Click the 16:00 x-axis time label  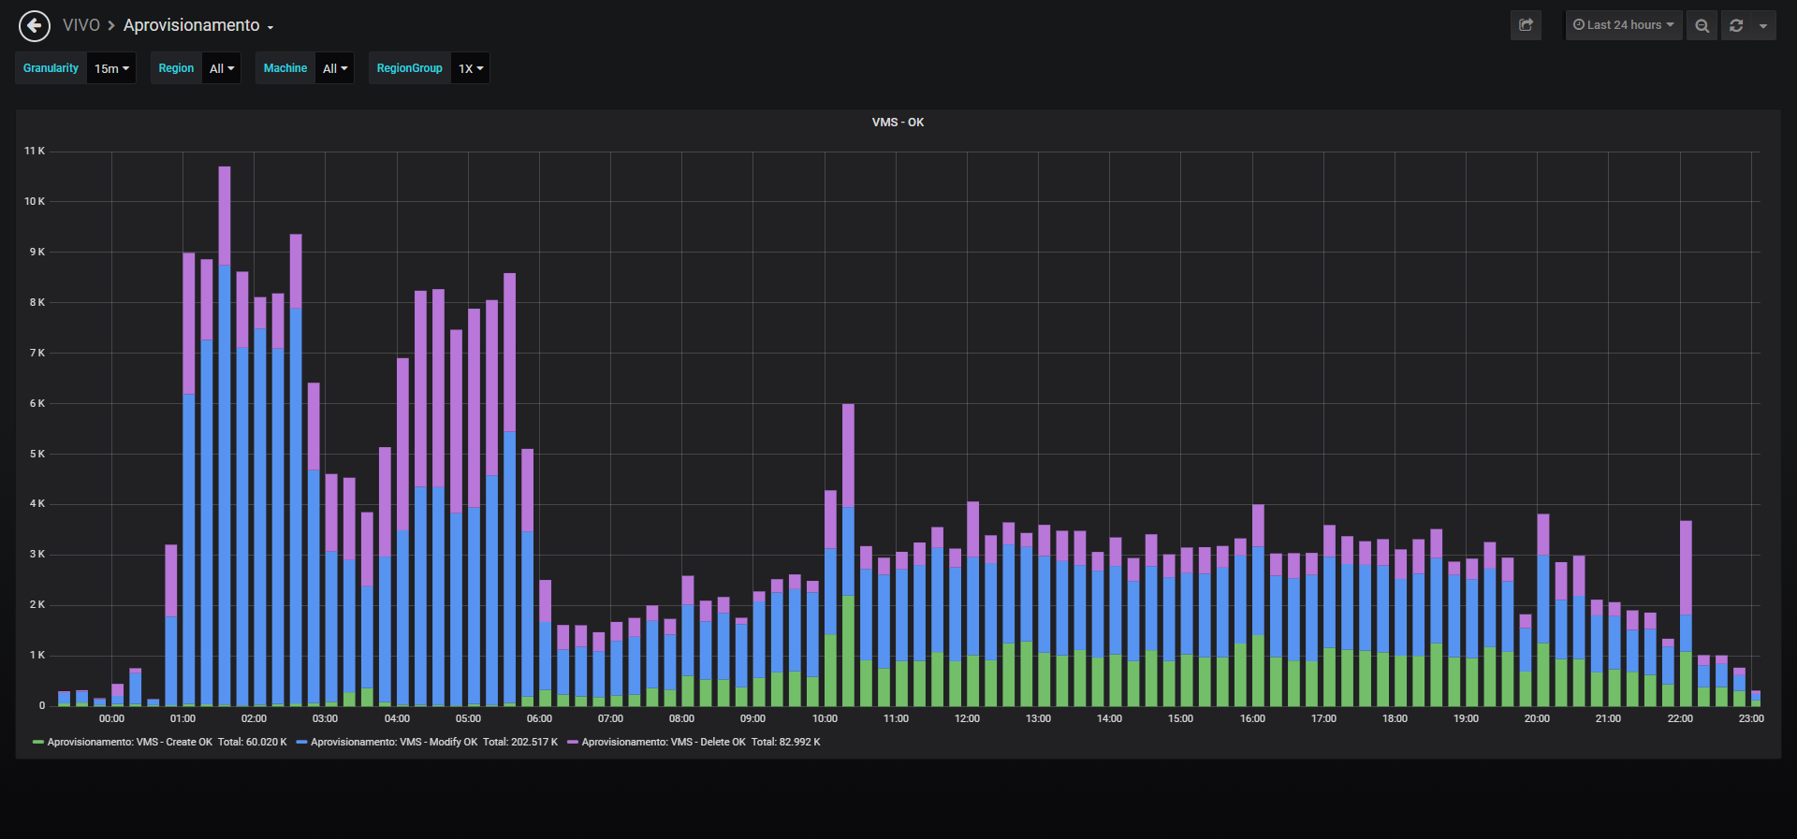coord(1252,719)
